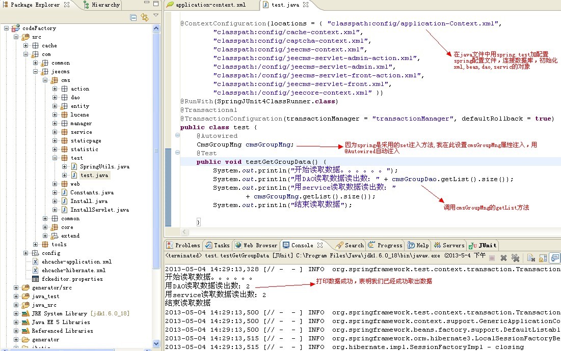Collapse the src folder node
The width and height of the screenshot is (561, 351).
click(16, 37)
